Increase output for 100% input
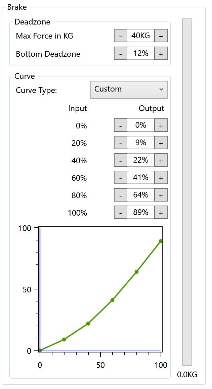Viewport: 212px width, 389px height. click(161, 213)
